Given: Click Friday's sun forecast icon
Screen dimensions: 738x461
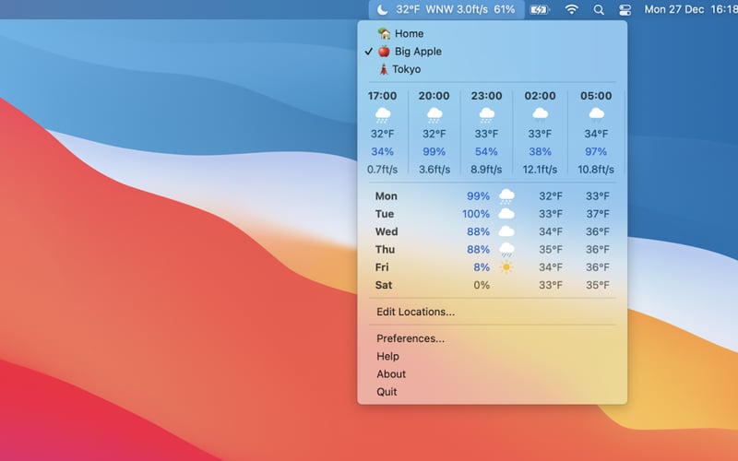Looking at the screenshot, I should point(506,267).
